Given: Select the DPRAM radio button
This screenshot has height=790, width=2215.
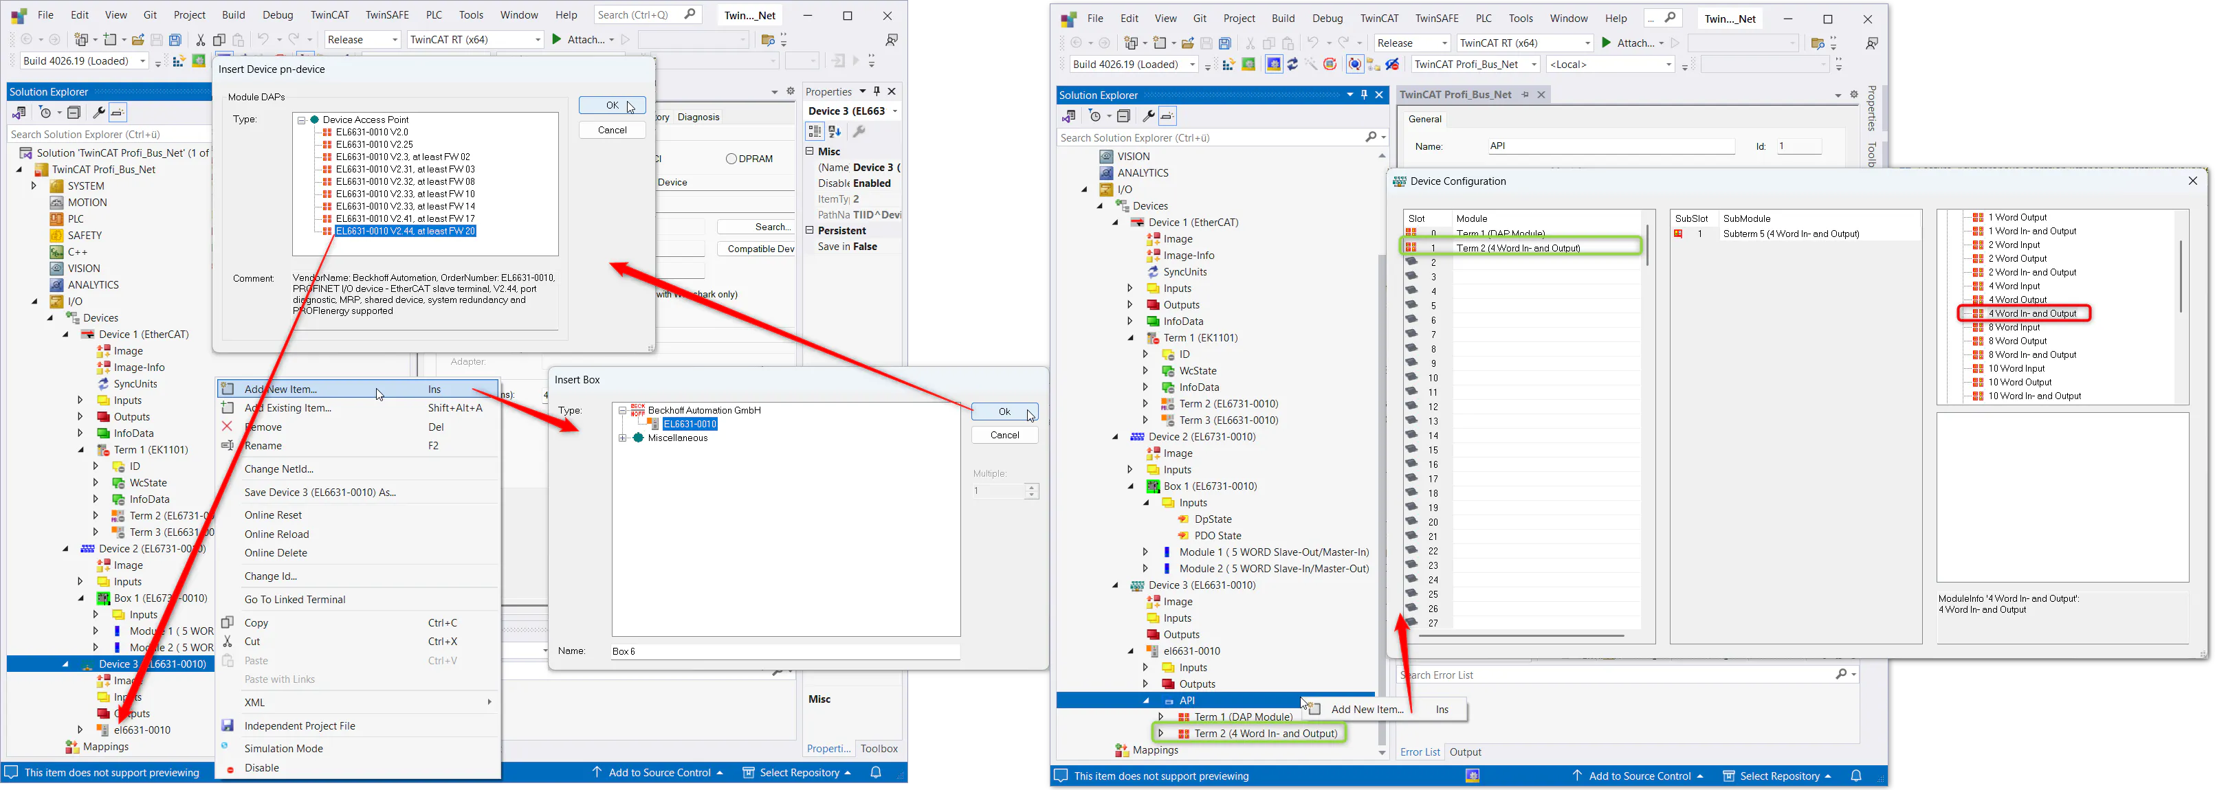Looking at the screenshot, I should tap(731, 159).
